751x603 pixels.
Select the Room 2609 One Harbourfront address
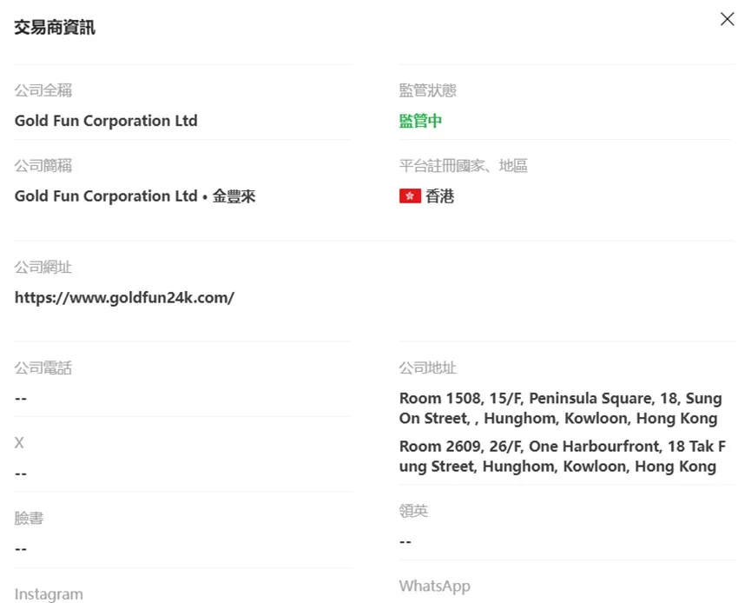tap(563, 456)
